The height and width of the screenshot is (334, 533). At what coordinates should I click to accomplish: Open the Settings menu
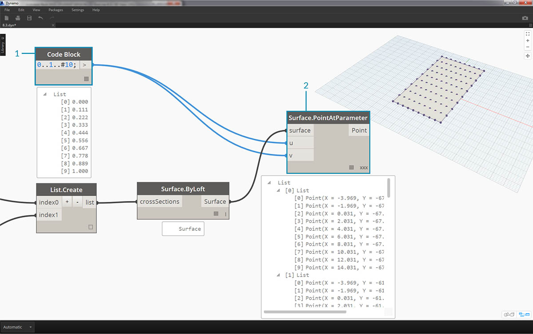pos(78,10)
